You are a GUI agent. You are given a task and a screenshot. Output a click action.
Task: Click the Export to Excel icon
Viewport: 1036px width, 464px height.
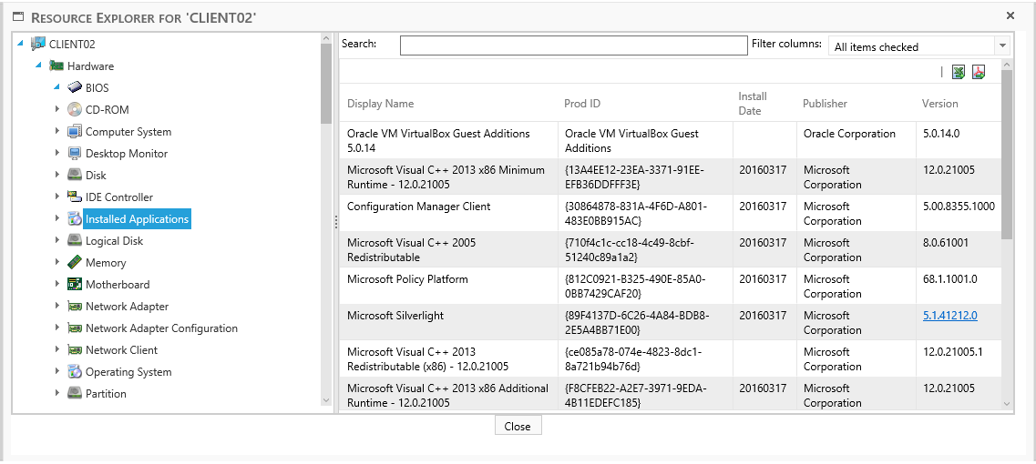point(958,72)
